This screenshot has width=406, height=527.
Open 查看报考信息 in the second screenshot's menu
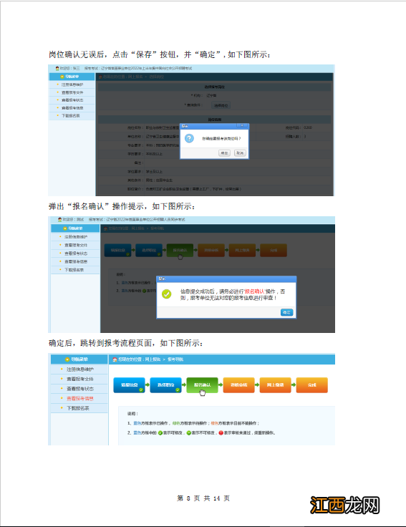click(75, 261)
